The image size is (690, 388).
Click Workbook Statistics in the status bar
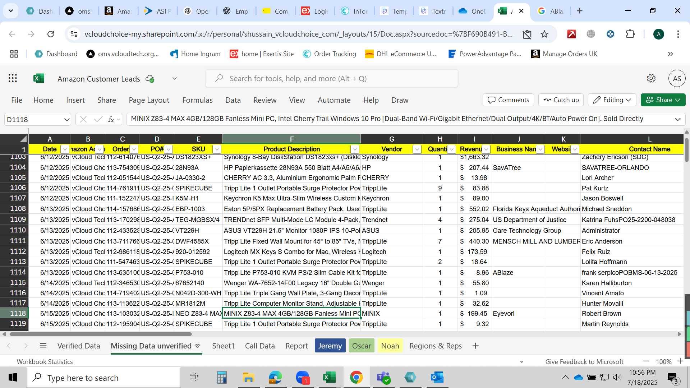coord(45,361)
